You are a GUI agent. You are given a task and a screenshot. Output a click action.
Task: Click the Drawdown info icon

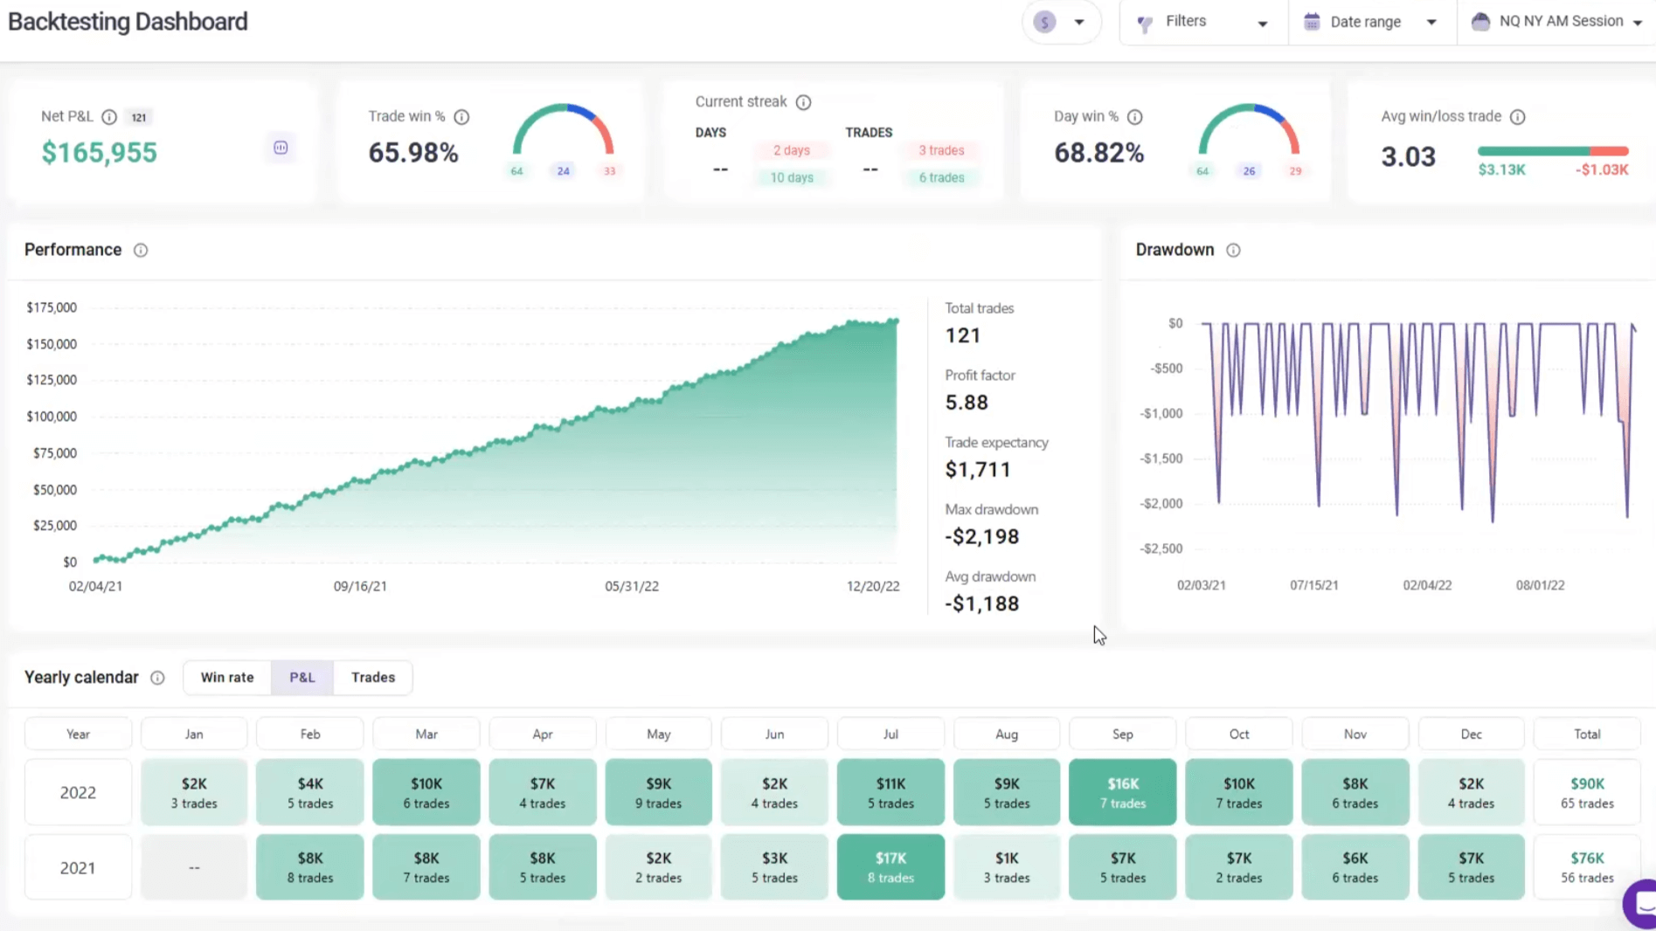tap(1232, 251)
